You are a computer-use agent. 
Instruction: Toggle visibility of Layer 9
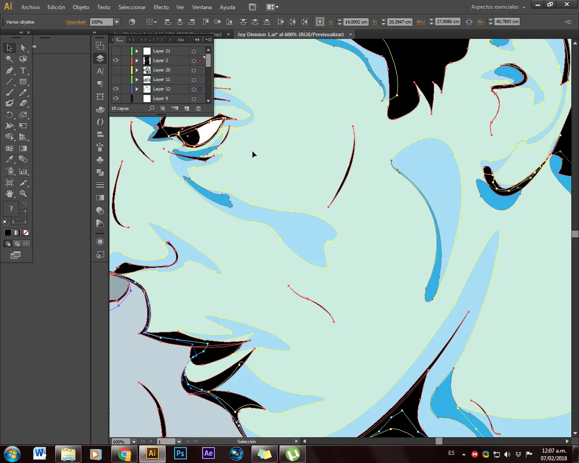click(116, 99)
